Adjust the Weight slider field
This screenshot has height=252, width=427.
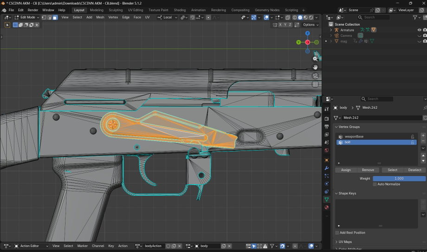(x=399, y=179)
